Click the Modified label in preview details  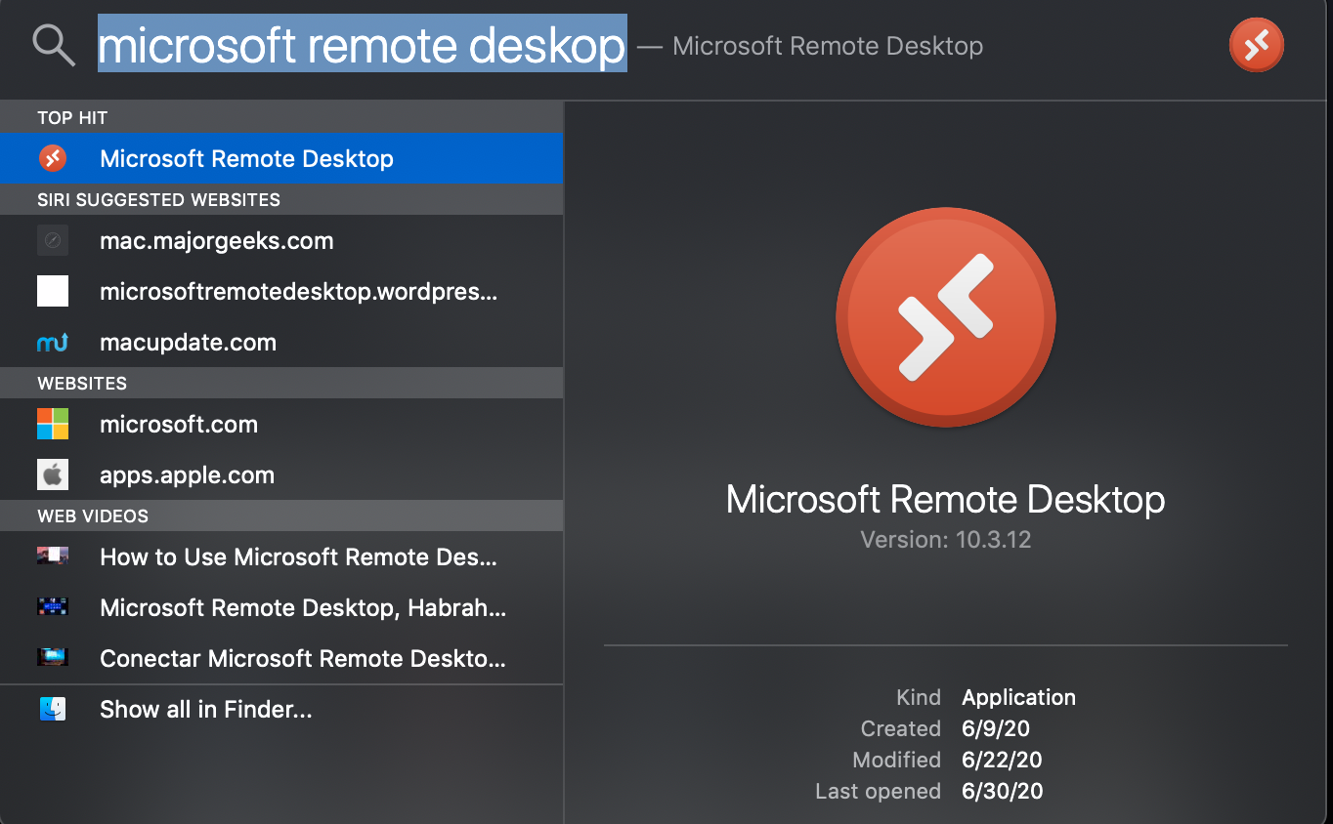[897, 760]
